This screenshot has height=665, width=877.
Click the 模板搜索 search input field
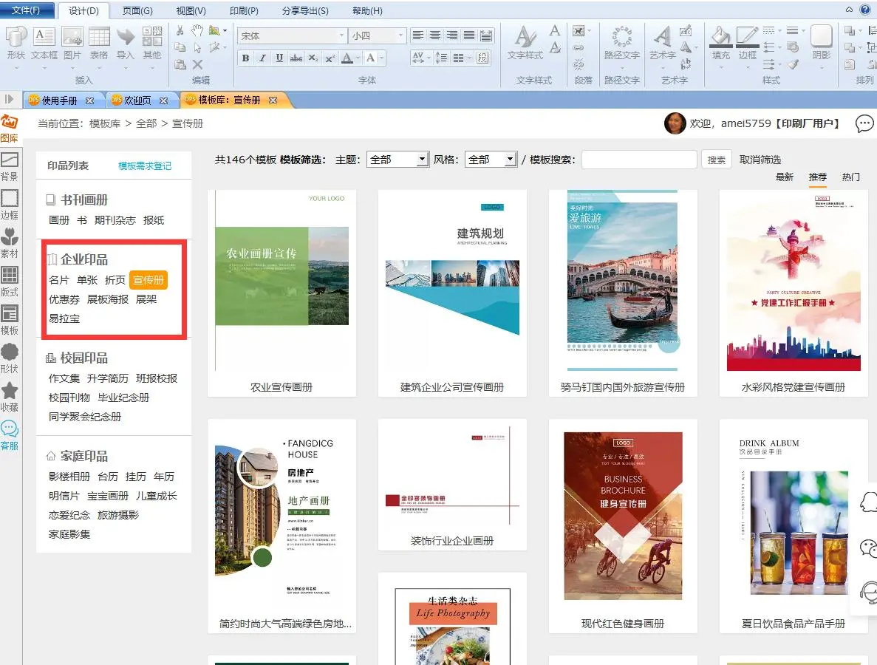point(639,160)
